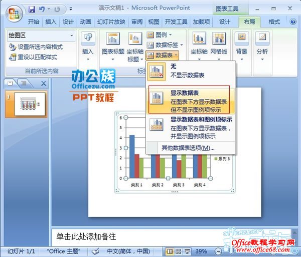Open the 加载项 ribbon tab
Screen dimensions: 301x257
coord(201,21)
